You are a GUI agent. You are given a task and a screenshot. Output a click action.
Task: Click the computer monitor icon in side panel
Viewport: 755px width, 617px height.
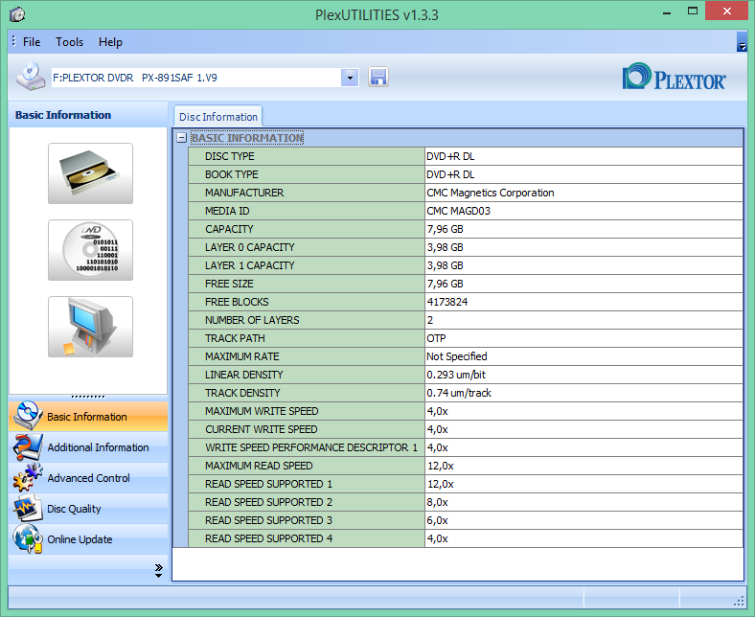tap(90, 327)
